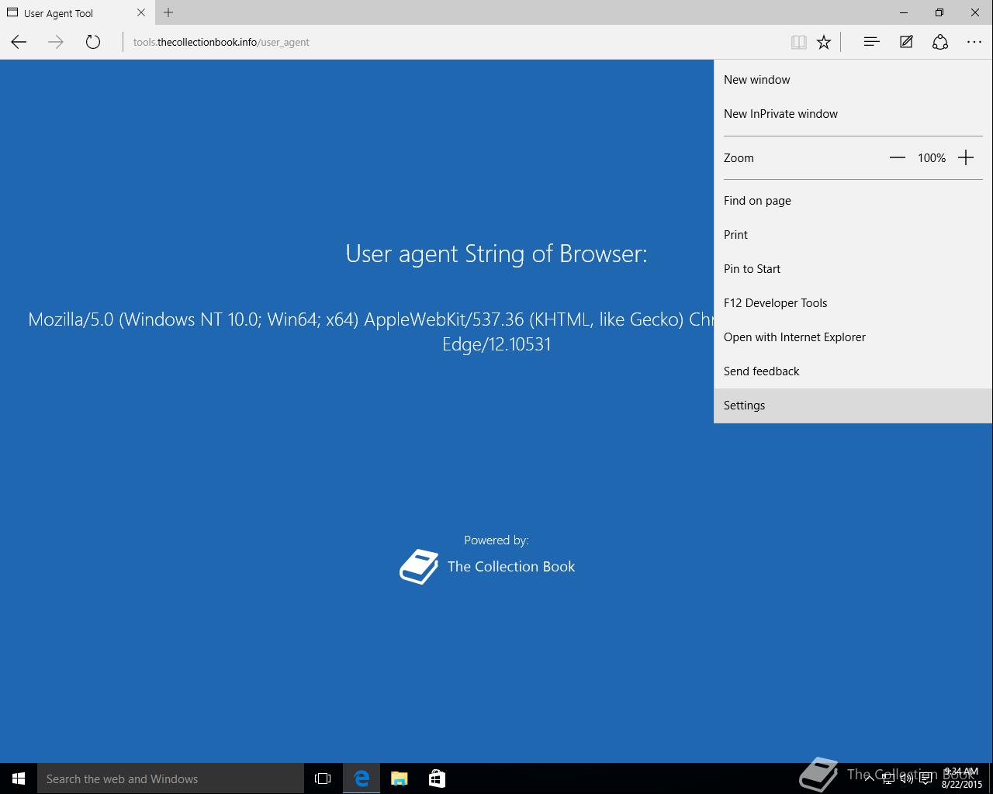
Task: Open the Hub icon
Action: coord(871,42)
